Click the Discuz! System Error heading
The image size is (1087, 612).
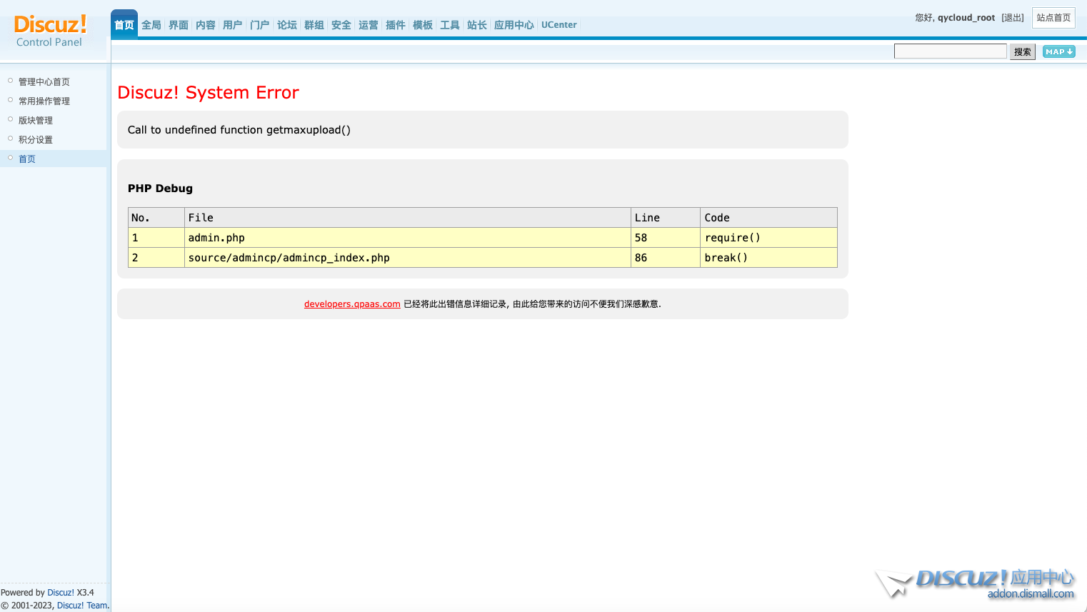click(x=208, y=93)
